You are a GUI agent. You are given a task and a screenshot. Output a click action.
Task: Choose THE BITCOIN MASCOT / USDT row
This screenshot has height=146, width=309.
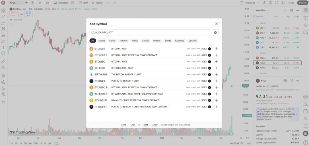click(154, 75)
